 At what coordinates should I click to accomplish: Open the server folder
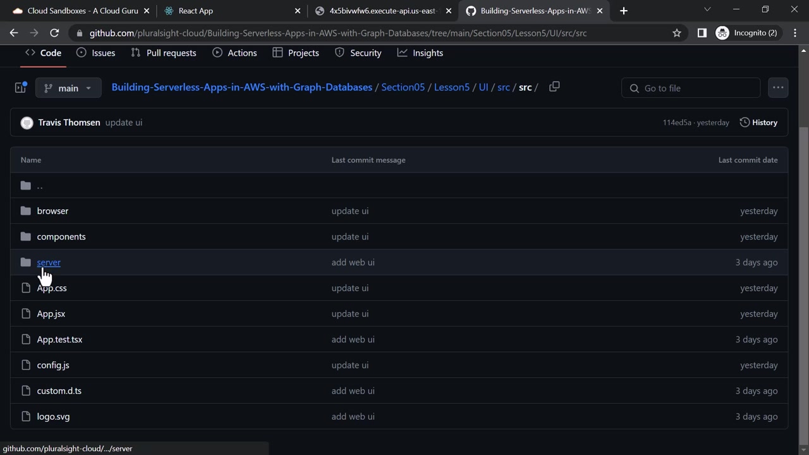pos(49,262)
